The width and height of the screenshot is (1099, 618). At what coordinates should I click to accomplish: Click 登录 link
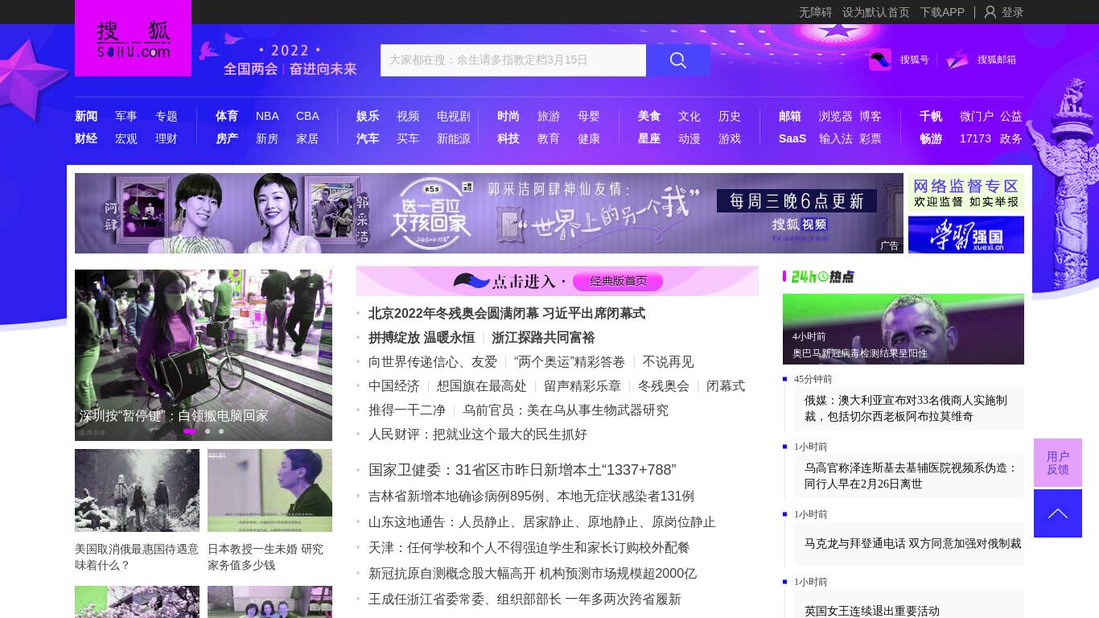coord(1012,12)
